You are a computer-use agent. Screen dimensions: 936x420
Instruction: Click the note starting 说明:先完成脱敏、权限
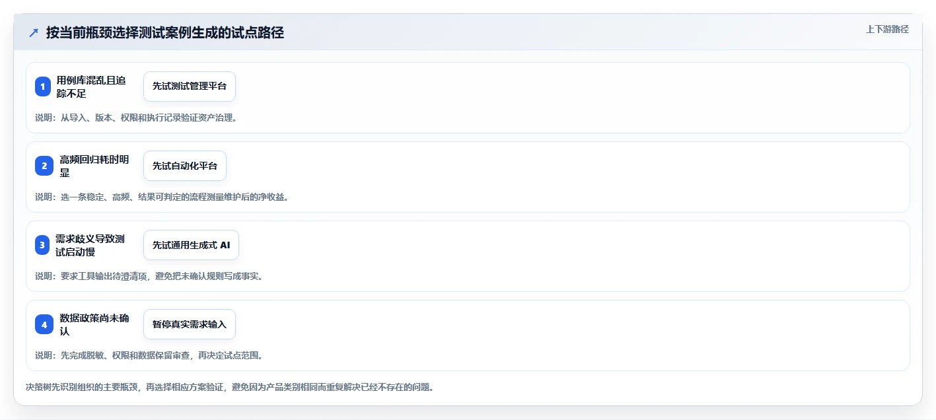pyautogui.click(x=149, y=355)
